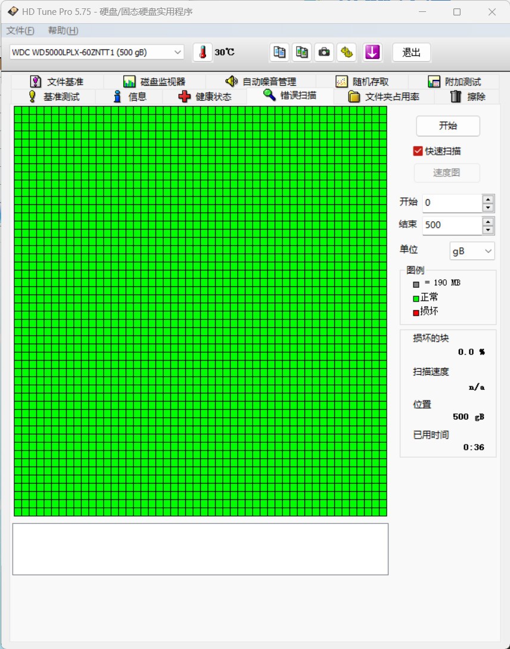Click the n/a scan speed value
Viewport: 510px width, 649px height.
coord(477,387)
